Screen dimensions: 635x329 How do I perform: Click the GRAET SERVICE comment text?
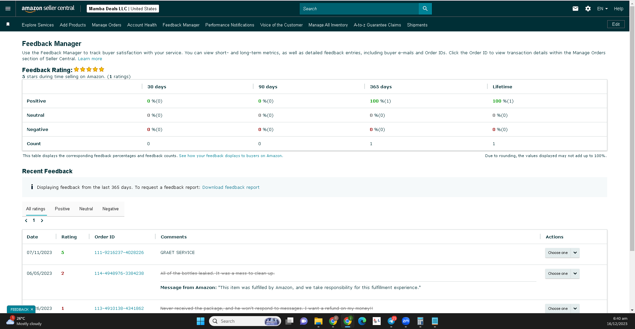[178, 252]
